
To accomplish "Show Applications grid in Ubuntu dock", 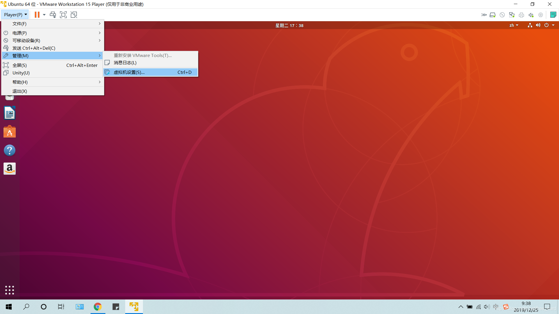I will coord(10,290).
